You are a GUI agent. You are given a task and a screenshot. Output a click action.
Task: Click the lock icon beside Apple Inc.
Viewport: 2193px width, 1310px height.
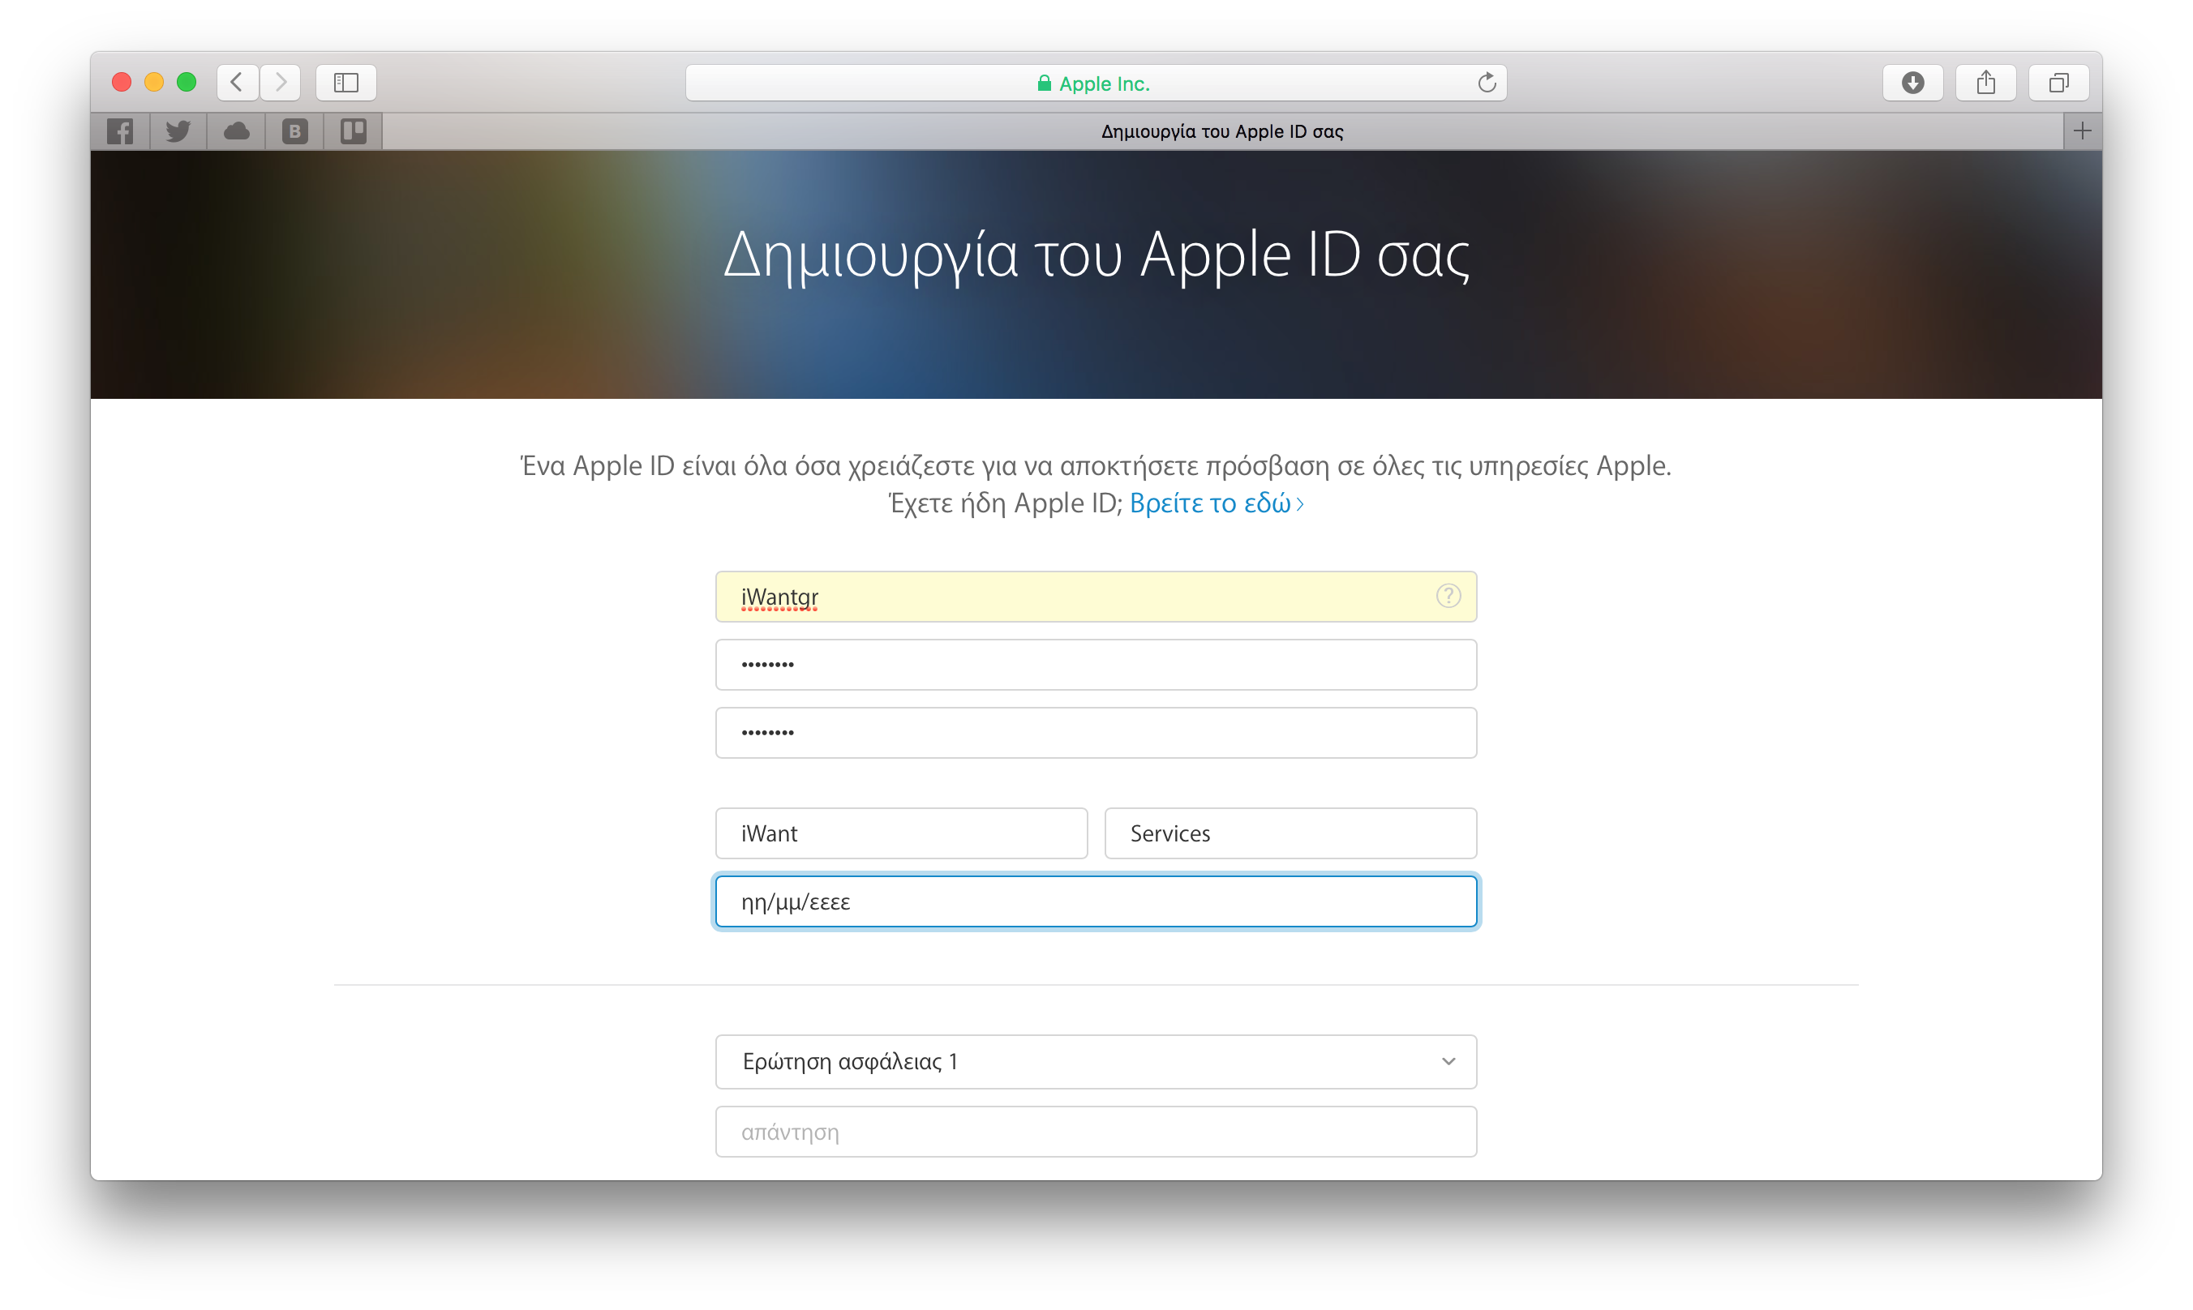pos(1044,83)
